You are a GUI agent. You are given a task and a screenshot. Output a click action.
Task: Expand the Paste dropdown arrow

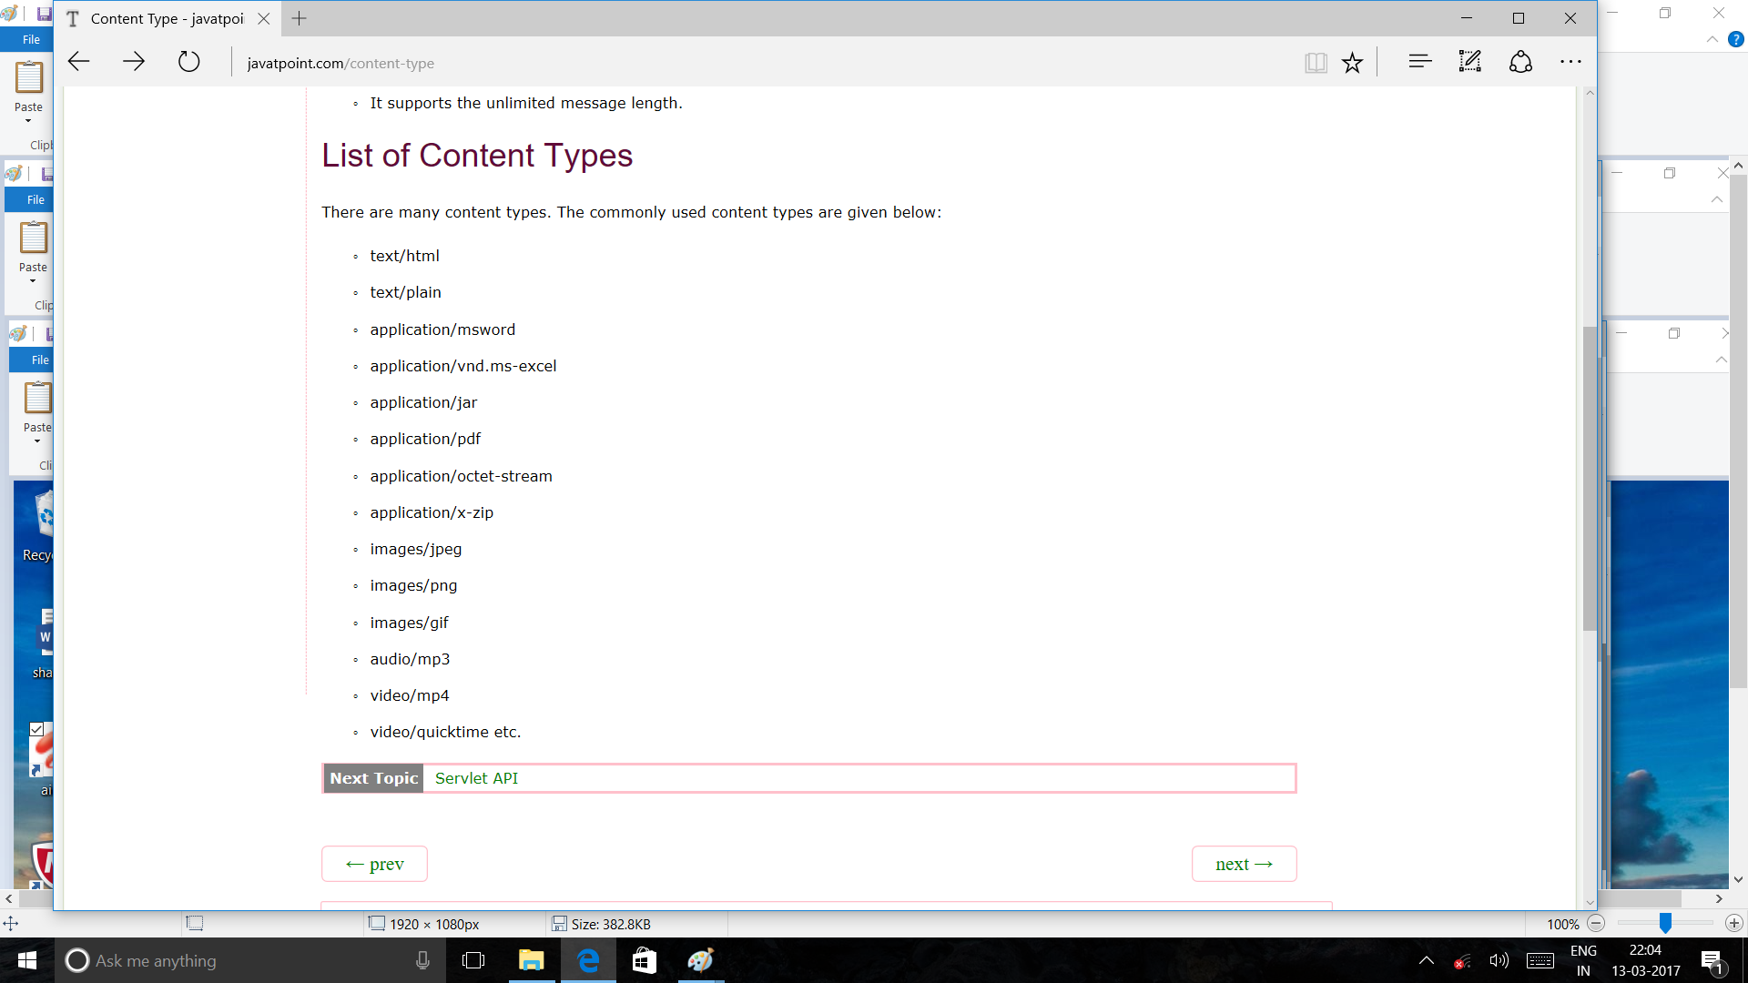[x=28, y=121]
